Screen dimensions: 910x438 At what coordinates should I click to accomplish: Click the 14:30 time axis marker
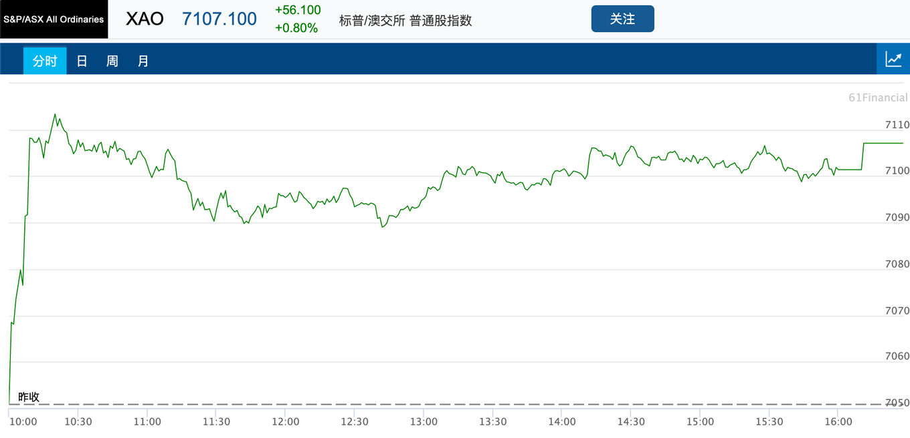pyautogui.click(x=631, y=421)
